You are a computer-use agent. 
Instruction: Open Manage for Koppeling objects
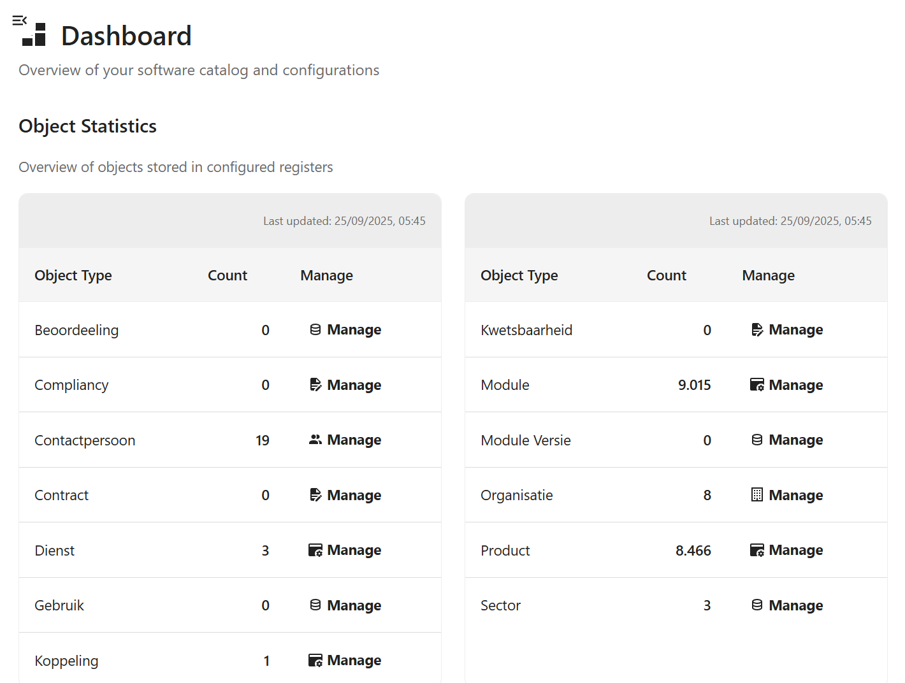point(354,660)
